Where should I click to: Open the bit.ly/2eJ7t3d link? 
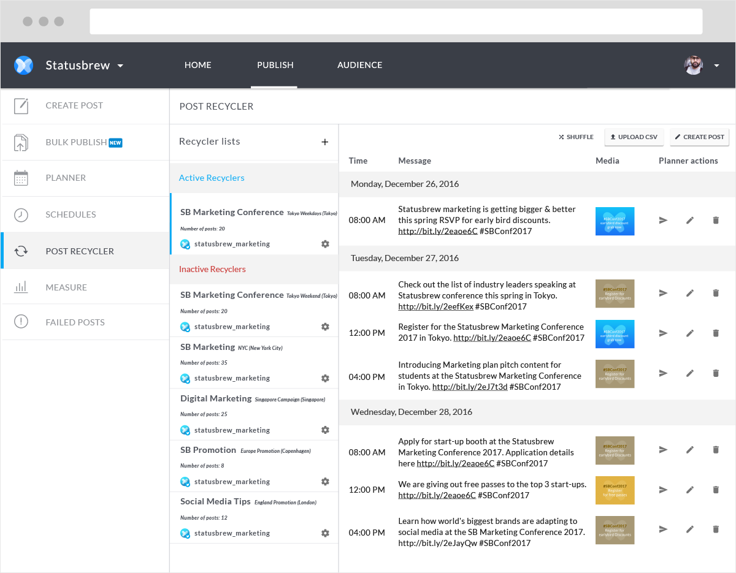pos(470,387)
